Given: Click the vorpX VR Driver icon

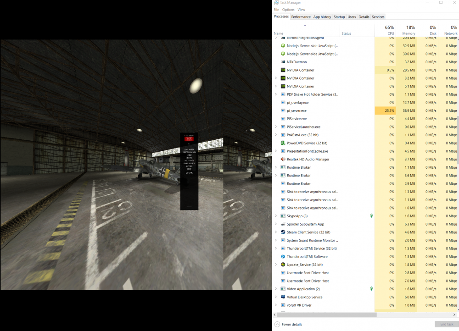Looking at the screenshot, I should 282,305.
